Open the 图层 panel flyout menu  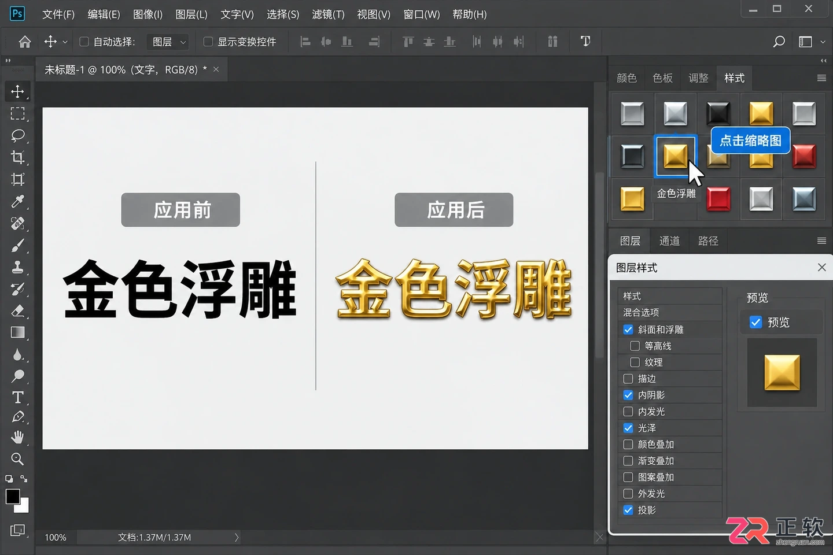pyautogui.click(x=821, y=241)
